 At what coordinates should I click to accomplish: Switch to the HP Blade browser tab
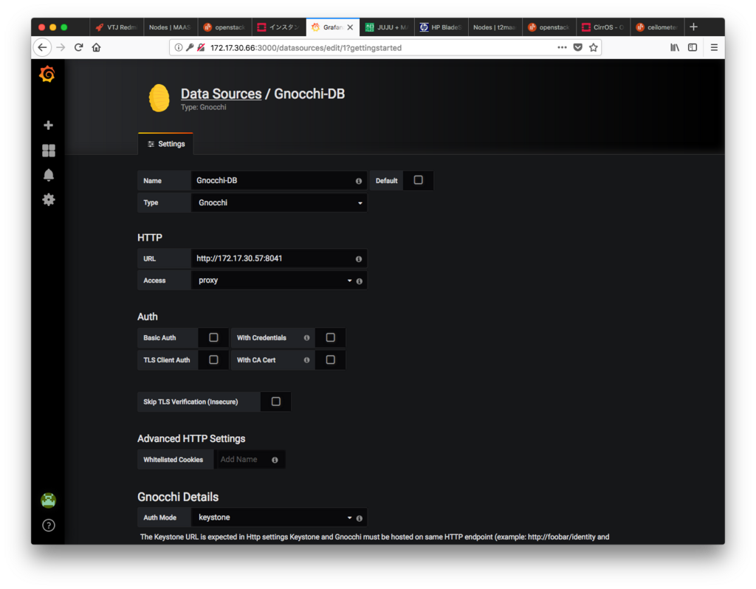coord(440,27)
